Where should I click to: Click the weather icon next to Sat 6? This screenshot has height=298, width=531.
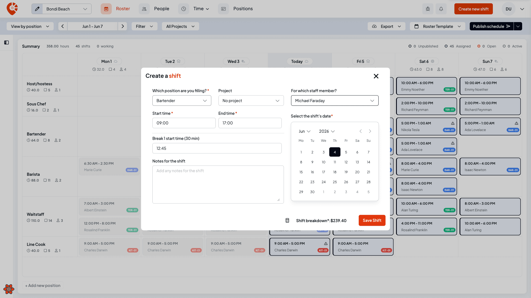(x=433, y=61)
